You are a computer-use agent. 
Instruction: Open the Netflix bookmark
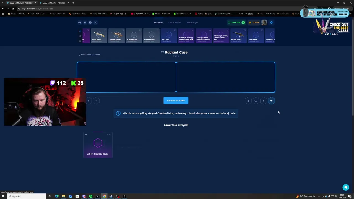[x=199, y=14]
